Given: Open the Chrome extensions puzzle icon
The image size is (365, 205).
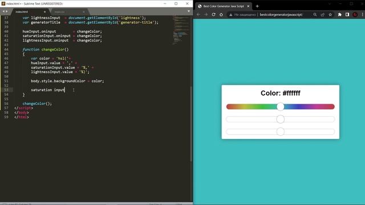Looking at the screenshot, I should click(x=340, y=14).
